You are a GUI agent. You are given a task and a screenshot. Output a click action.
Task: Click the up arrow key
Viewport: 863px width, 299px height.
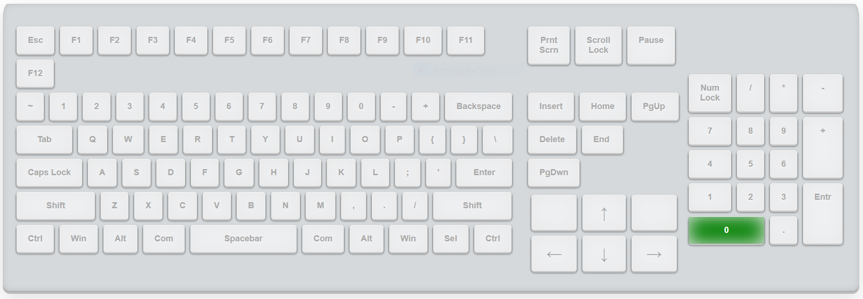[604, 213]
